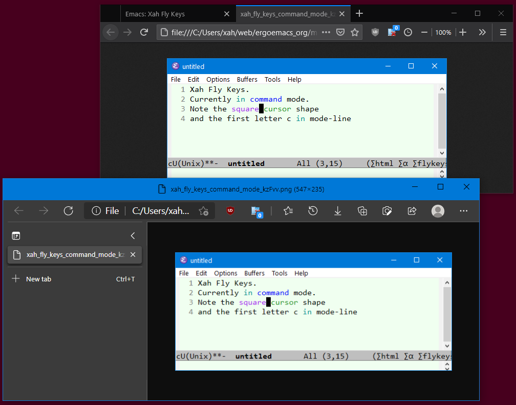Click Firefox extension icon with red X
The image size is (516, 405).
(392, 32)
